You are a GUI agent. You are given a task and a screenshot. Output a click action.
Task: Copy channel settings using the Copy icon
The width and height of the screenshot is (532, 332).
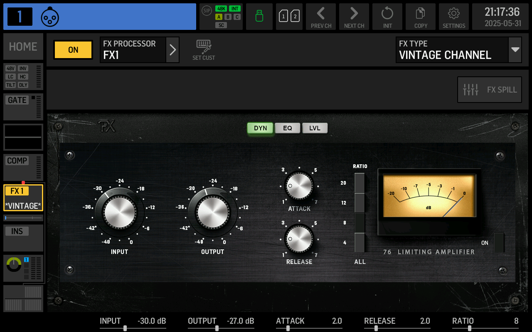tap(420, 17)
